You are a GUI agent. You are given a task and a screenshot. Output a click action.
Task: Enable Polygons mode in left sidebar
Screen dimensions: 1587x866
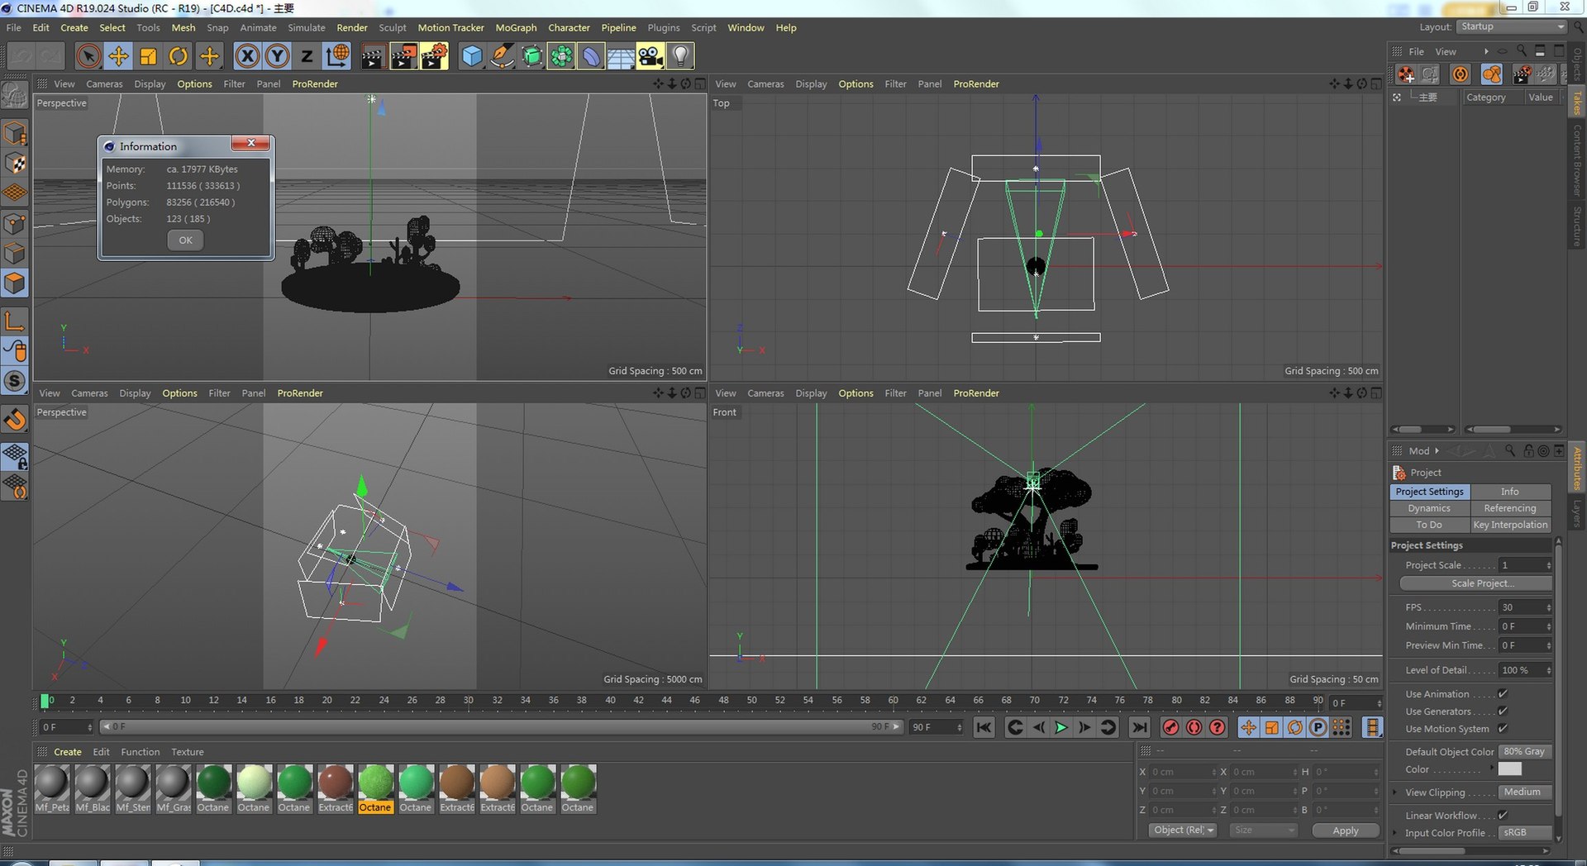15,283
